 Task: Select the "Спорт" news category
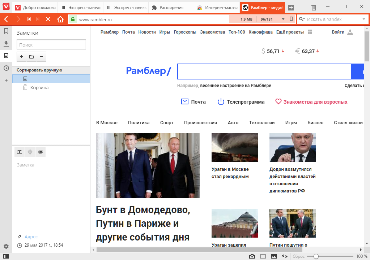167,122
